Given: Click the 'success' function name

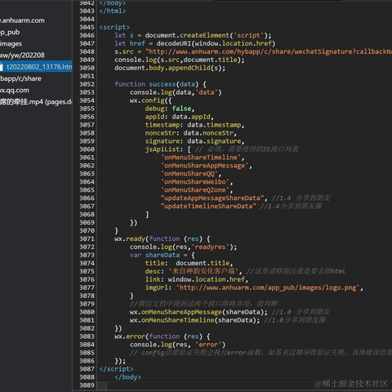Looking at the screenshot, I should pos(163,84).
